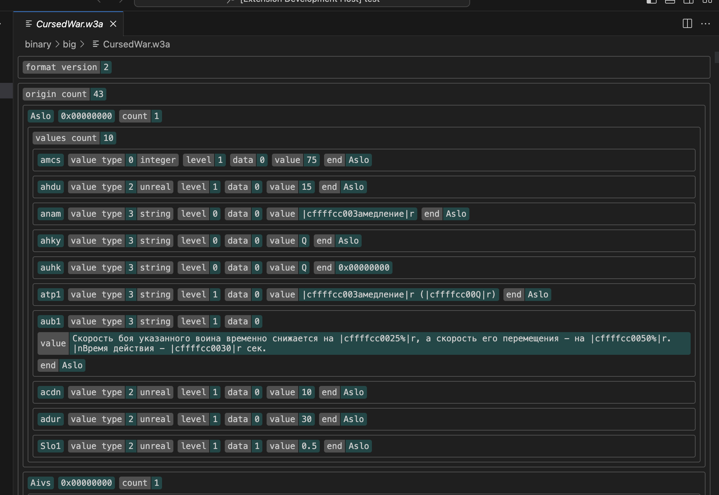The image size is (719, 495).
Task: Click the aub1 field ID
Action: tap(51, 322)
